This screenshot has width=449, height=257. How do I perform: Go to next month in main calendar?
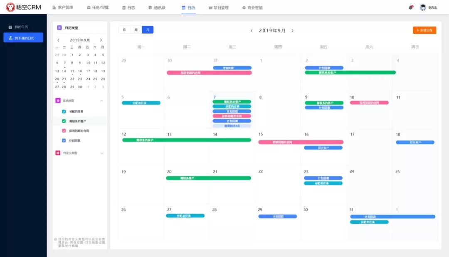pyautogui.click(x=292, y=31)
